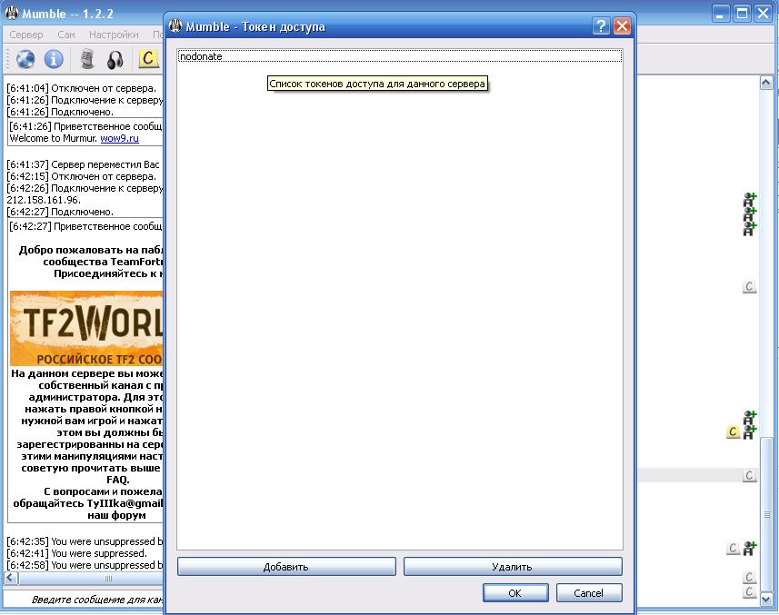This screenshot has width=779, height=615.
Task: Click Mumble logo in token dialog title bar
Action: (175, 25)
